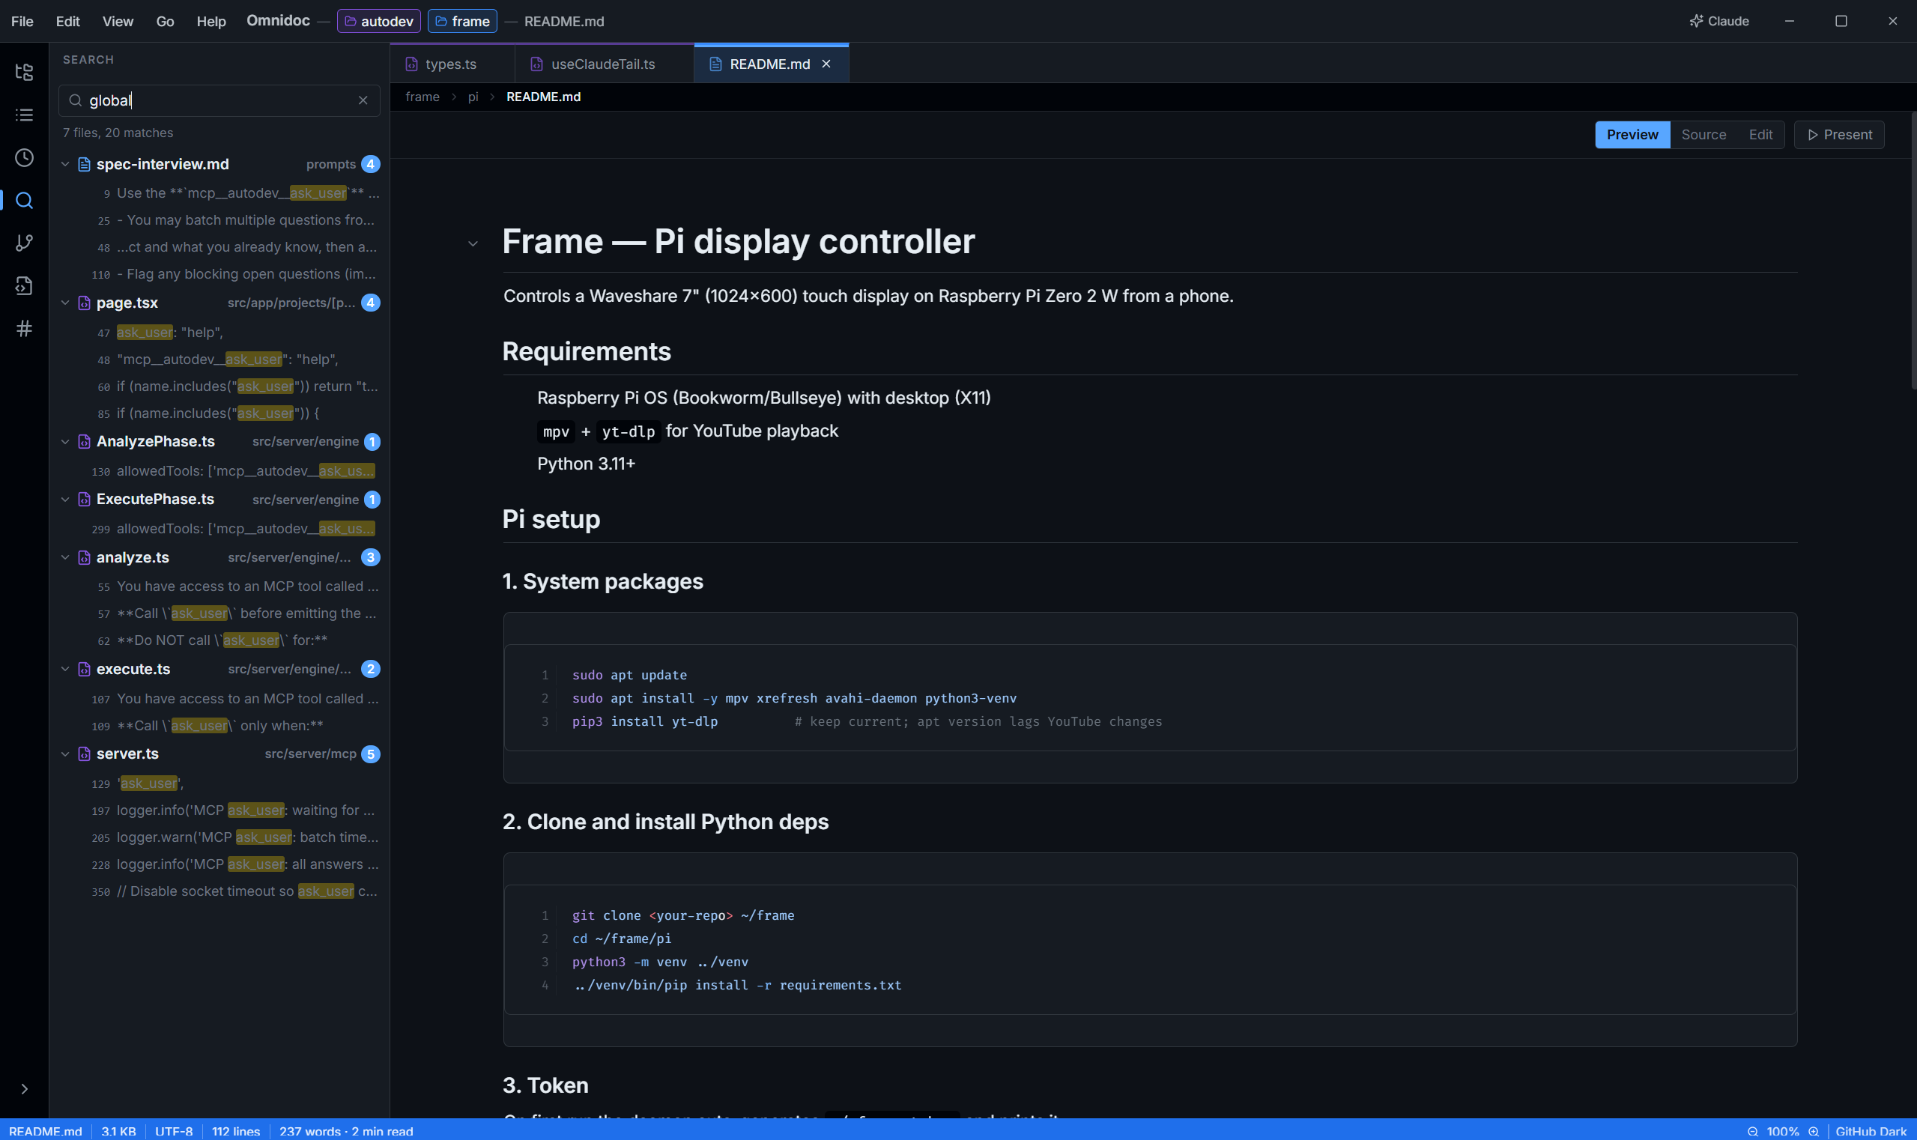Collapse page.tsx search results
Viewport: 1917px width, 1140px height.
[65, 303]
